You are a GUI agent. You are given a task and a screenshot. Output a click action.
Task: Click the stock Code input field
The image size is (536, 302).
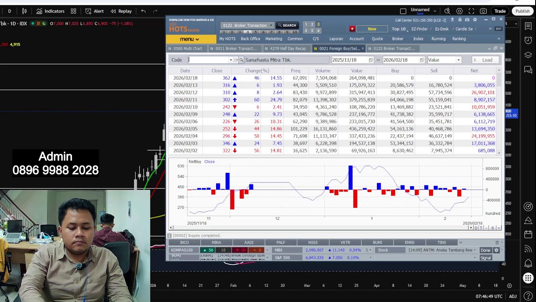click(210, 60)
